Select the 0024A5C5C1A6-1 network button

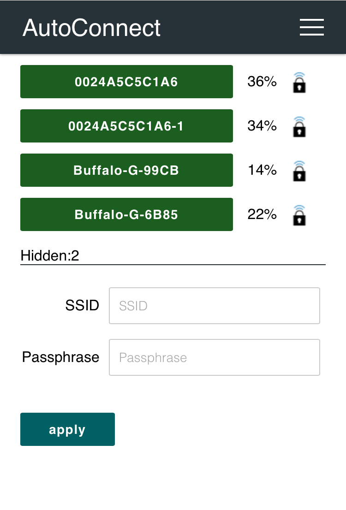126,126
